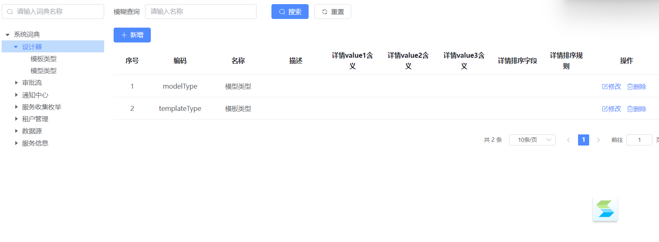The image size is (659, 242).
Task: Click the templateType code cell
Action: point(180,108)
